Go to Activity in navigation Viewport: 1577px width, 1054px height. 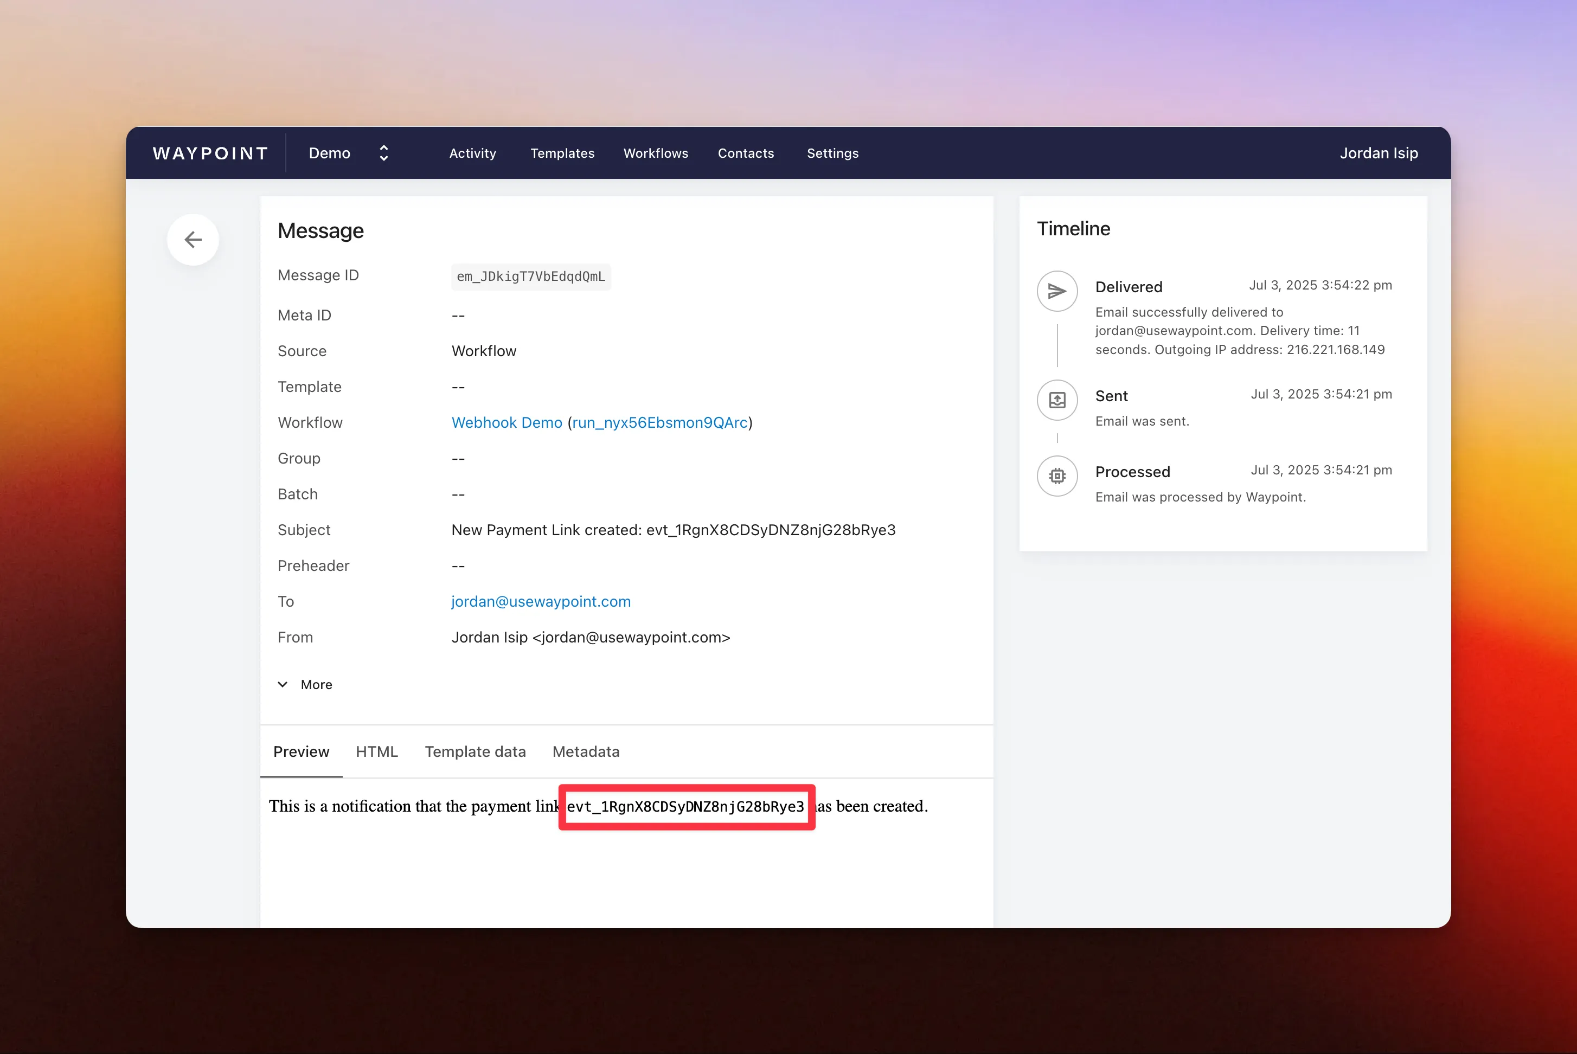pyautogui.click(x=472, y=153)
